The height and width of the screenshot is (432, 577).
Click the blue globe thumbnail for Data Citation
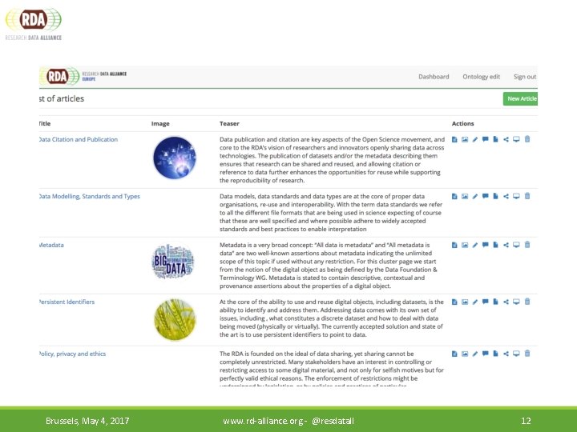[x=175, y=158]
